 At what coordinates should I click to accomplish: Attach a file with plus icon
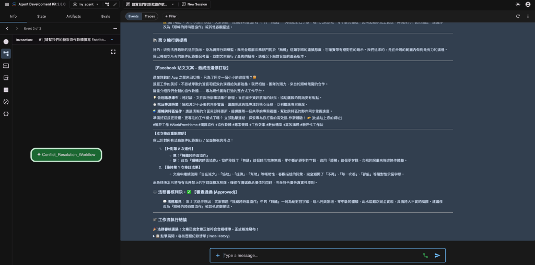(x=218, y=256)
